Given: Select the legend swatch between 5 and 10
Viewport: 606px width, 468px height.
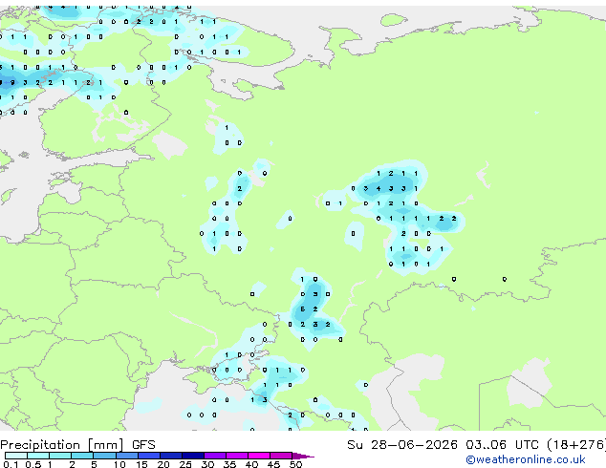Looking at the screenshot, I should click(x=104, y=456).
